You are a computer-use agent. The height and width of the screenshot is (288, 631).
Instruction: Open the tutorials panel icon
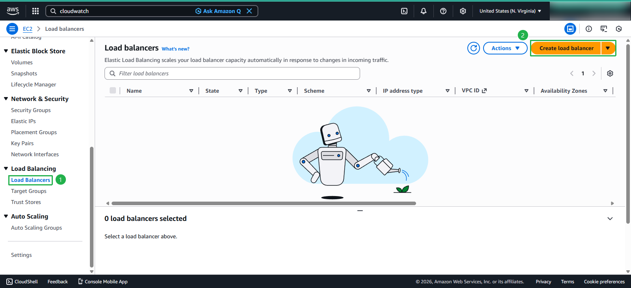(604, 29)
